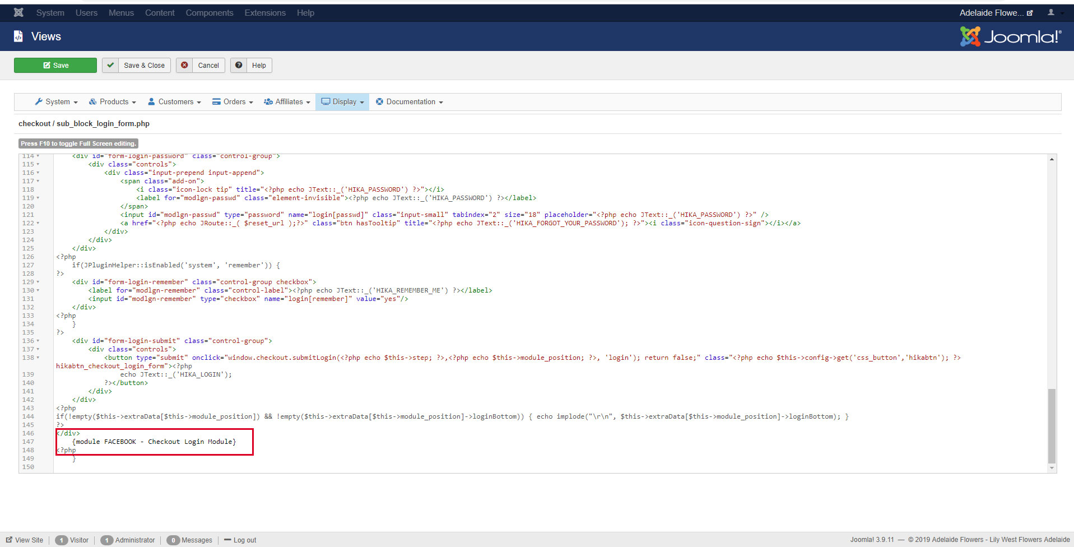Toggle code fold arrow at line 116
Screen dimensions: 1074x547
tap(38, 173)
